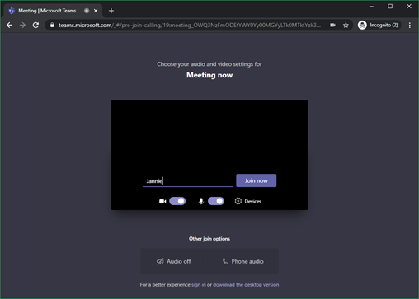Click the tab recording indicator dot

point(87,11)
